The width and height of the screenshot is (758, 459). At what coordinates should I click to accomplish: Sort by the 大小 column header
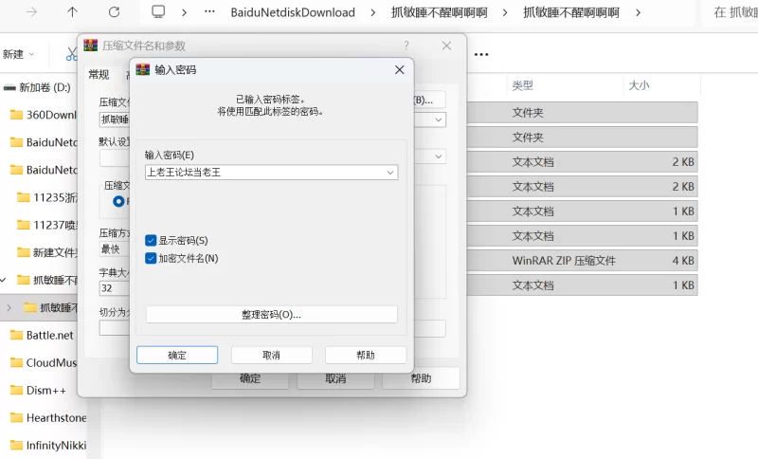point(639,85)
